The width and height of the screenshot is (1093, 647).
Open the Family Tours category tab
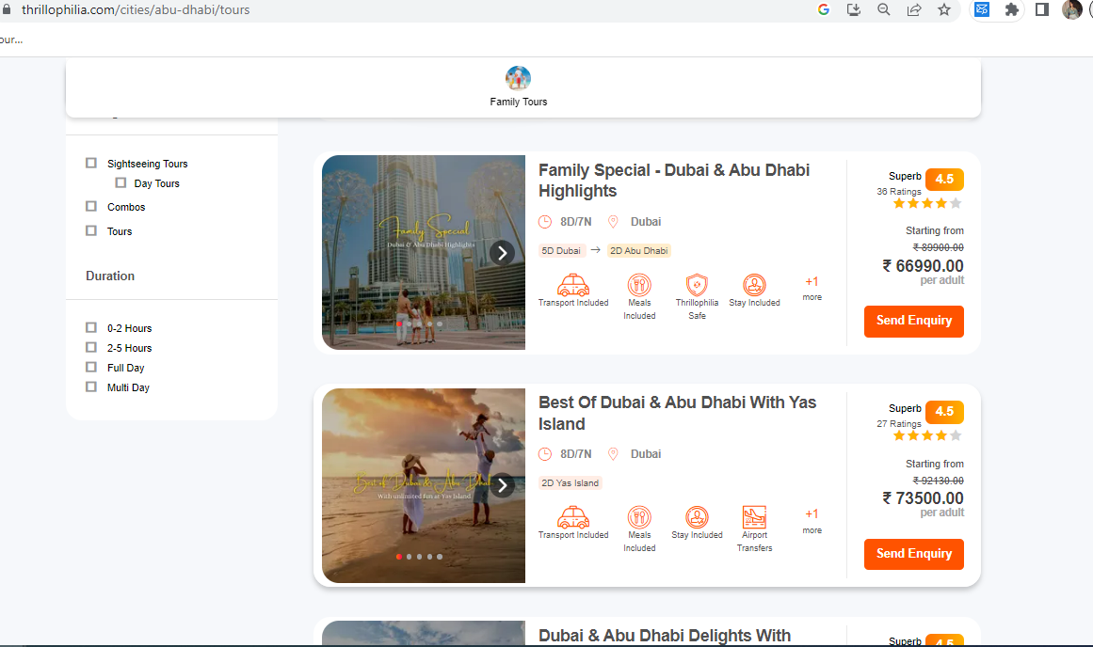(x=519, y=87)
